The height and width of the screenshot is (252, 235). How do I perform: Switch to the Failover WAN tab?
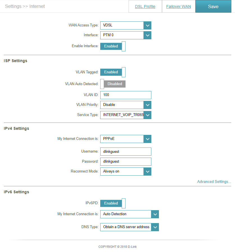(179, 6)
